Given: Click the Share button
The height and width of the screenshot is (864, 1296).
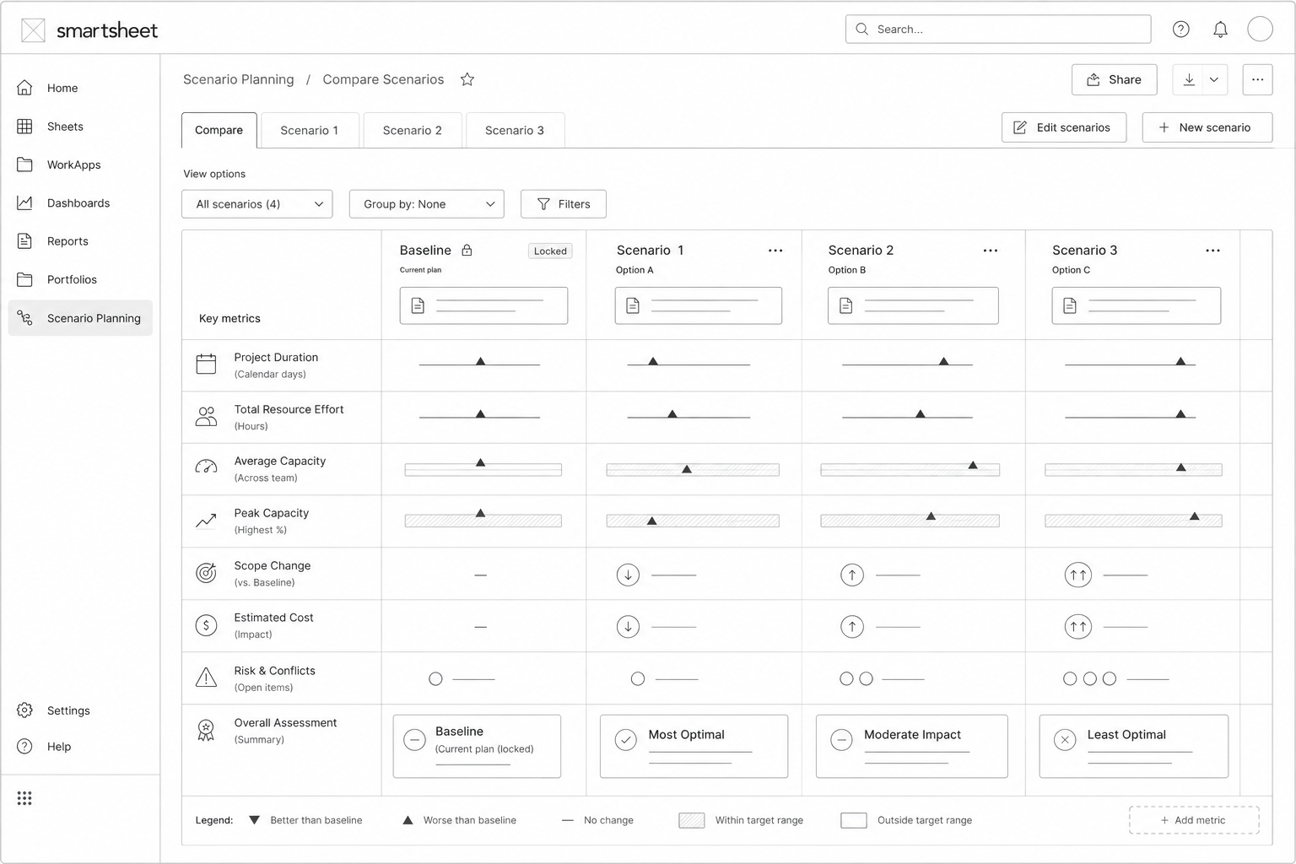Looking at the screenshot, I should pyautogui.click(x=1115, y=79).
